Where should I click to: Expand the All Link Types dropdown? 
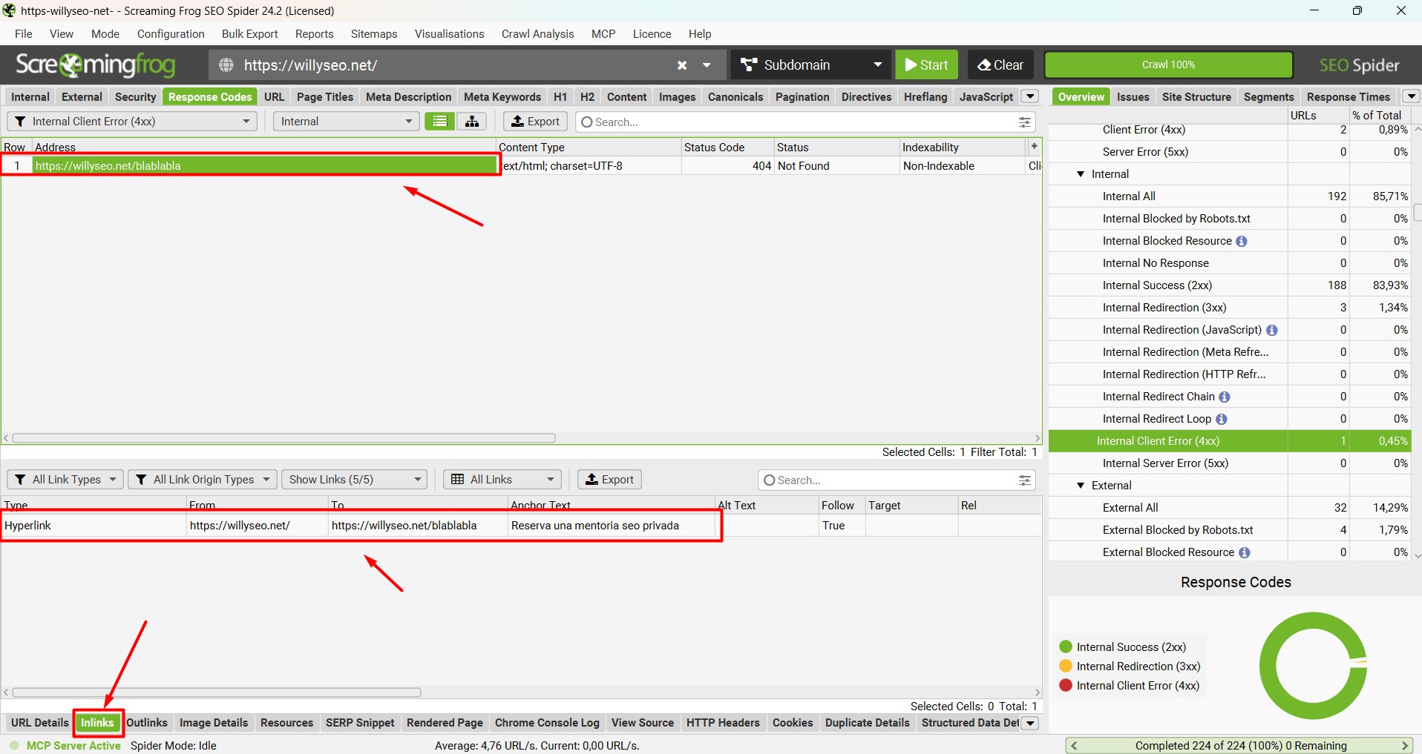coord(65,480)
